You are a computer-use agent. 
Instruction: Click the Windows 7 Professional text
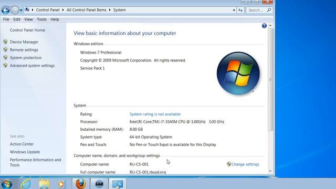tap(101, 52)
